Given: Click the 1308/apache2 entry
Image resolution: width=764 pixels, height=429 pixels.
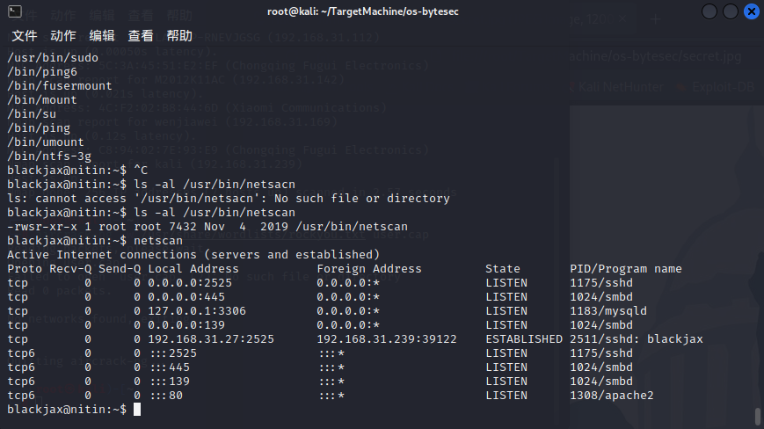Looking at the screenshot, I should tap(612, 396).
